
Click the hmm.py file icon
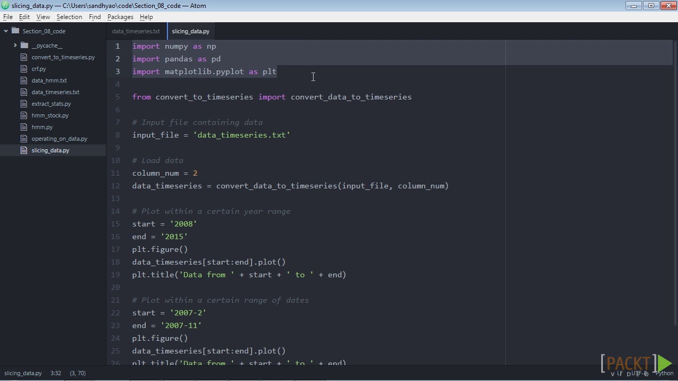[24, 127]
